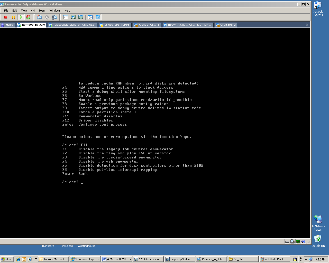Take a snapshot with the clock-star icon
Image resolution: width=329 pixels, height=263 pixels.
pyautogui.click(x=39, y=17)
